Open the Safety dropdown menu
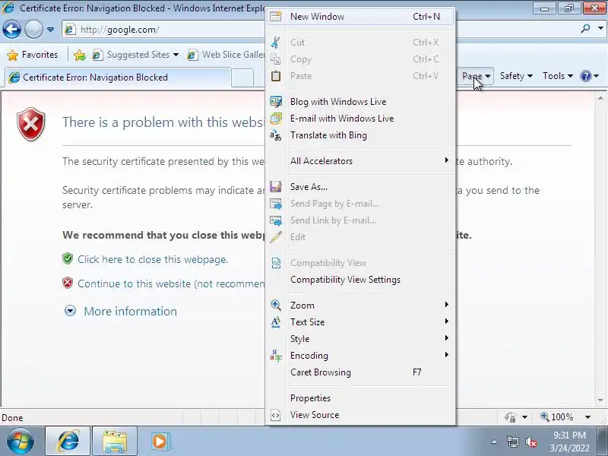Screen dimensions: 608x456 click(516, 76)
